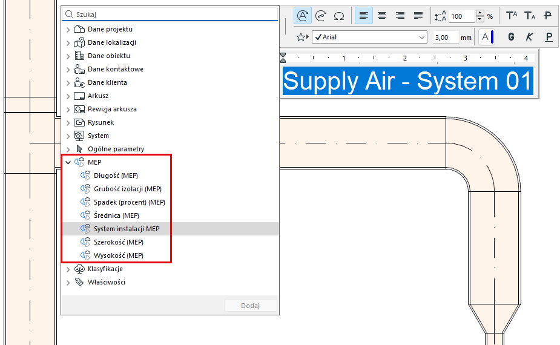This screenshot has height=345, width=560.
Task: Toggle italic K formatting
Action: tap(530, 37)
